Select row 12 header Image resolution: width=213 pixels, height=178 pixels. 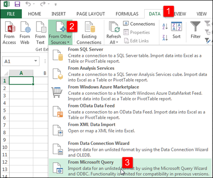5,162
